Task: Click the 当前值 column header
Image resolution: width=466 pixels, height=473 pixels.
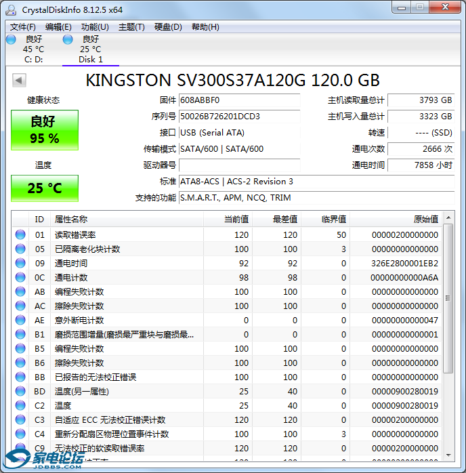Action: pos(228,220)
